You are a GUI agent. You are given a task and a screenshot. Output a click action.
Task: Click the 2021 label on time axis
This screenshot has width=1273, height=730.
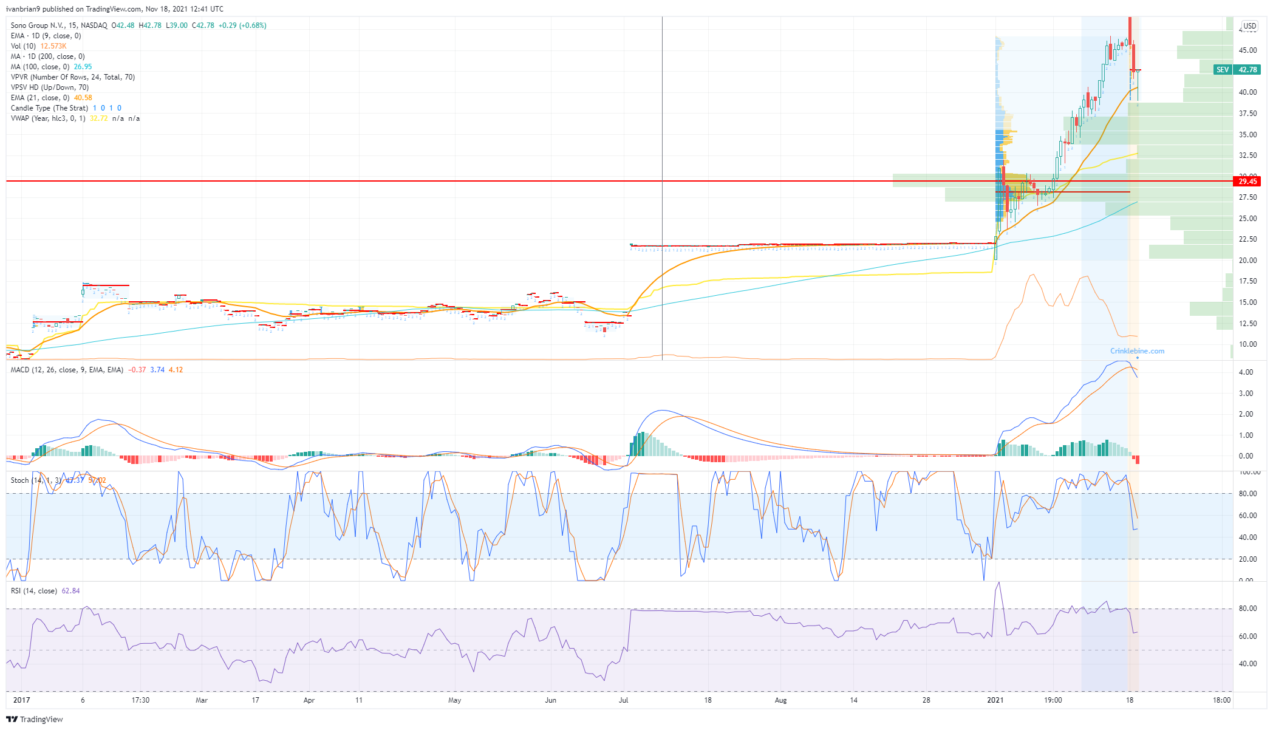point(995,700)
